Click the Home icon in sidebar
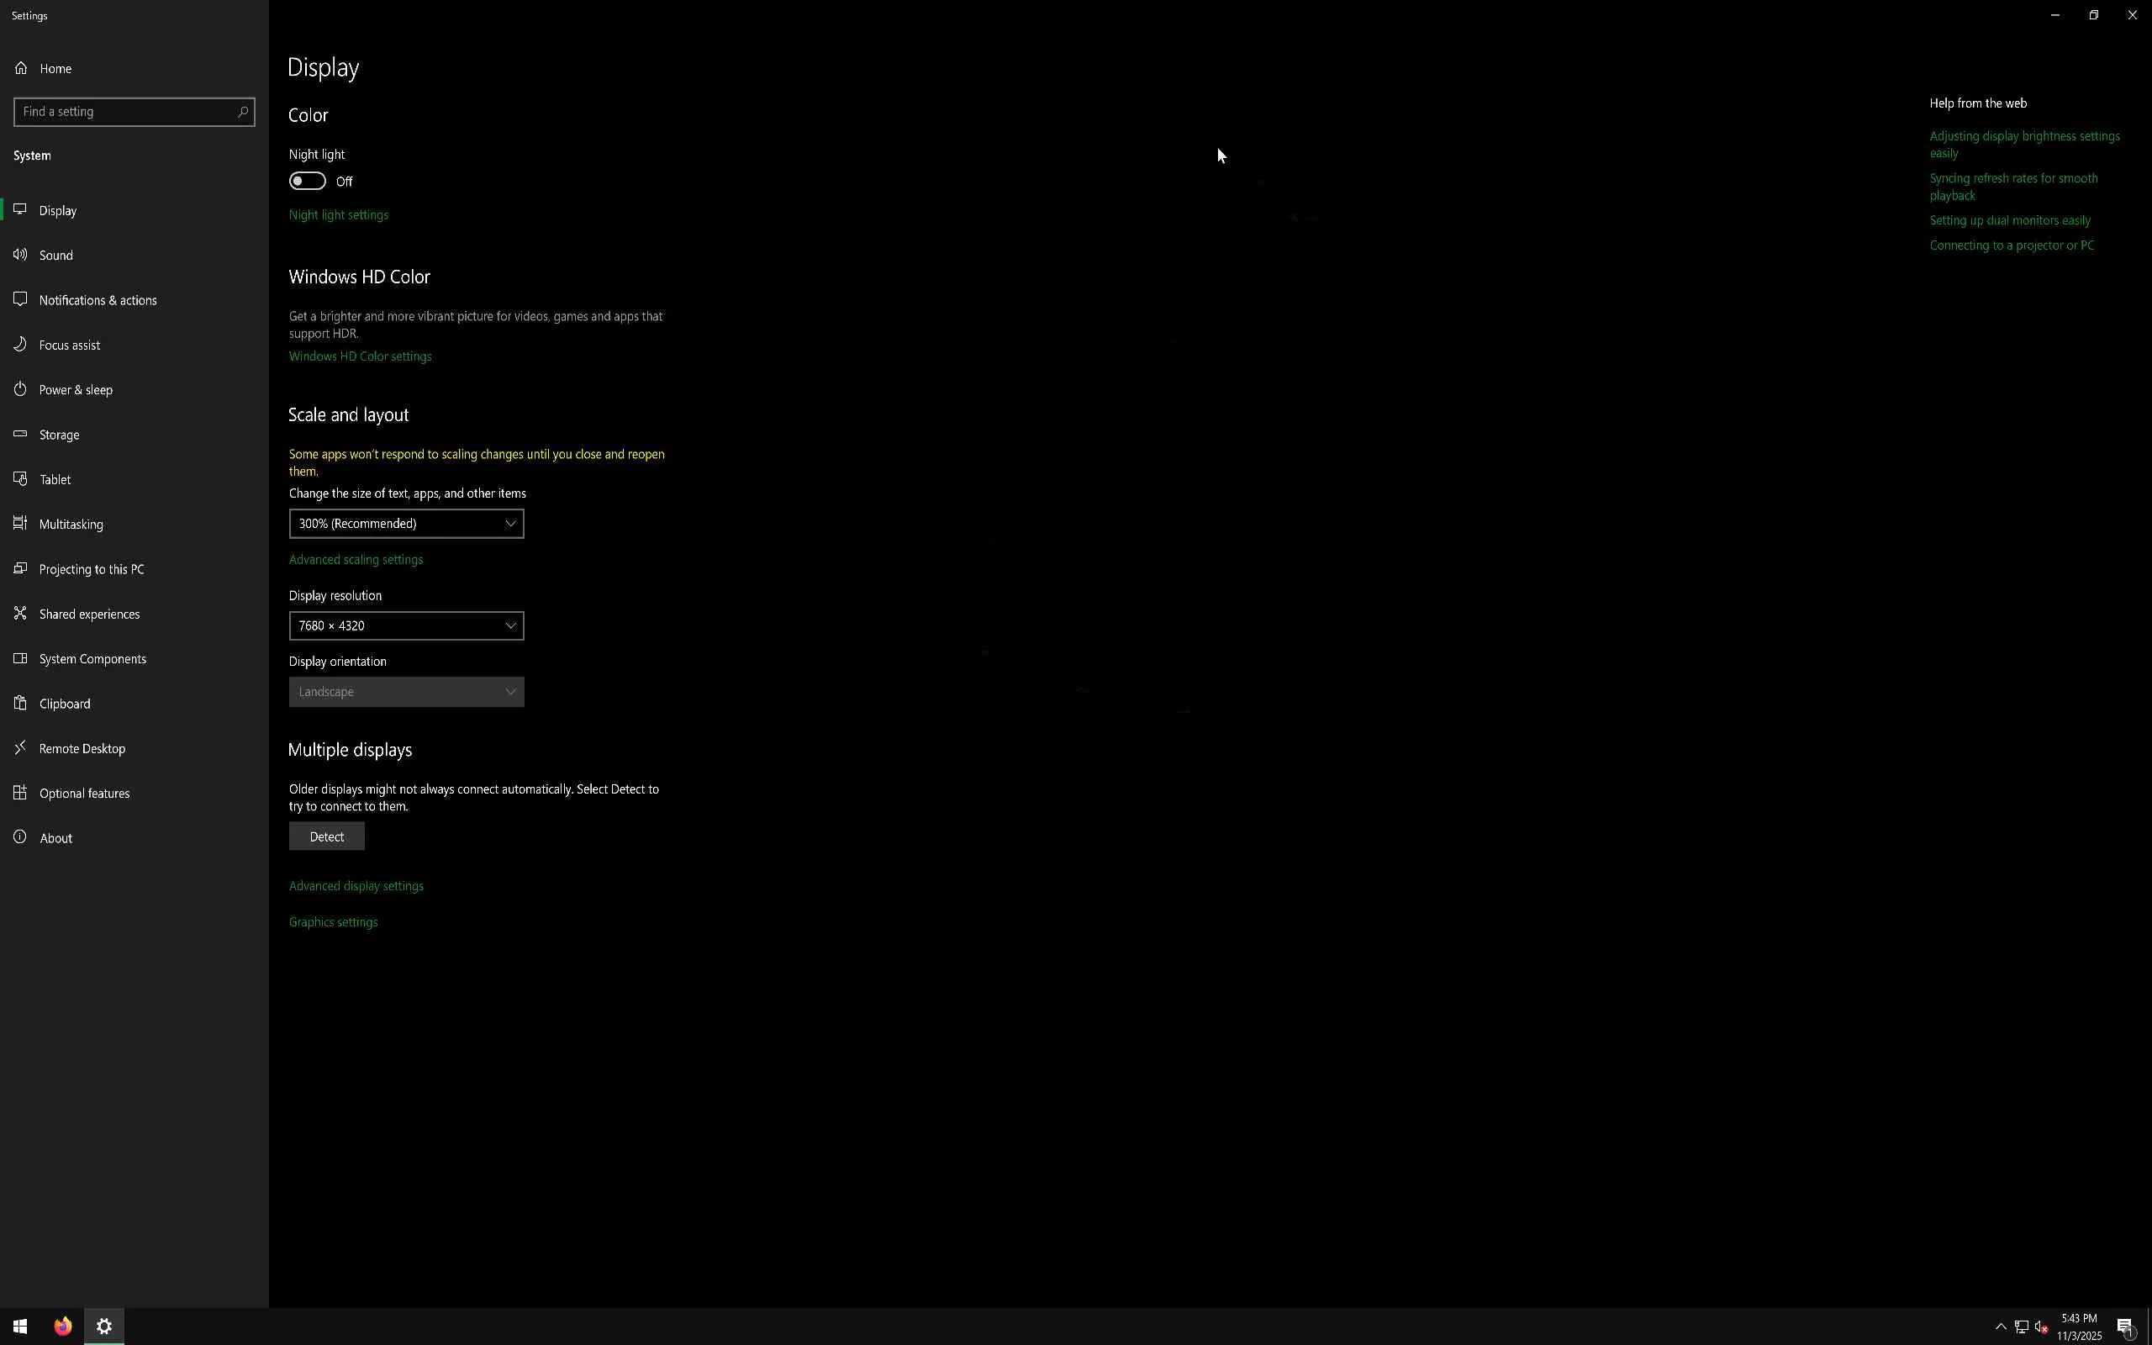This screenshot has height=1345, width=2152. (x=20, y=68)
